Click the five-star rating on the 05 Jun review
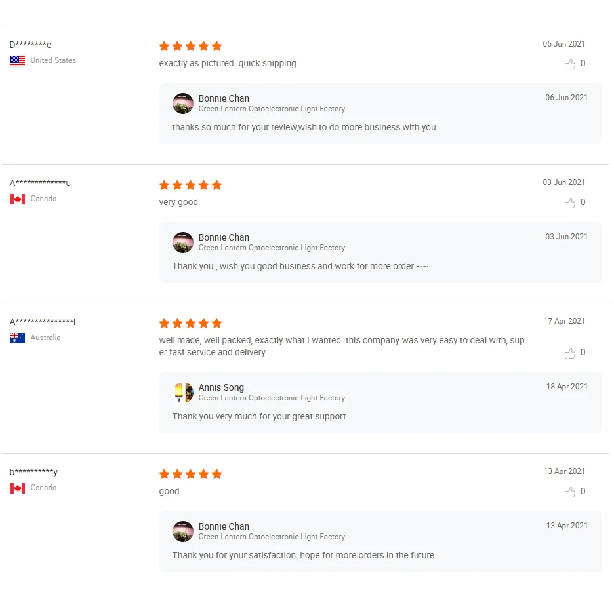Screen dimensions: 614x601 [x=190, y=46]
